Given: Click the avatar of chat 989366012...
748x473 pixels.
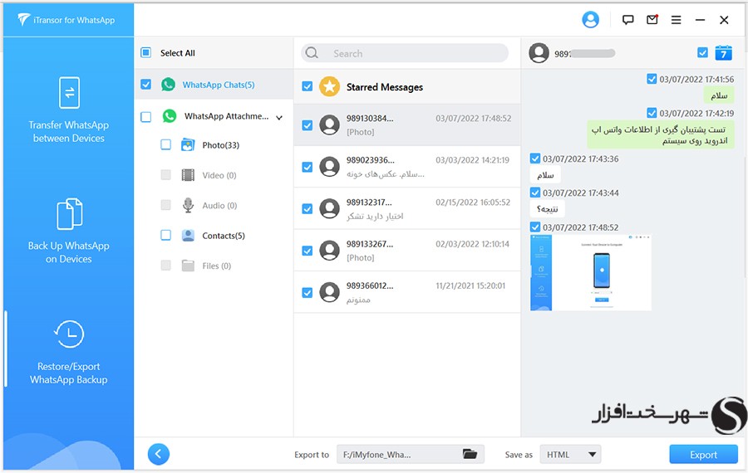Looking at the screenshot, I should (329, 292).
